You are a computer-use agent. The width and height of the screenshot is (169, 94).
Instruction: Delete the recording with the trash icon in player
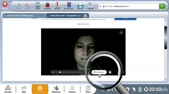click(110, 72)
